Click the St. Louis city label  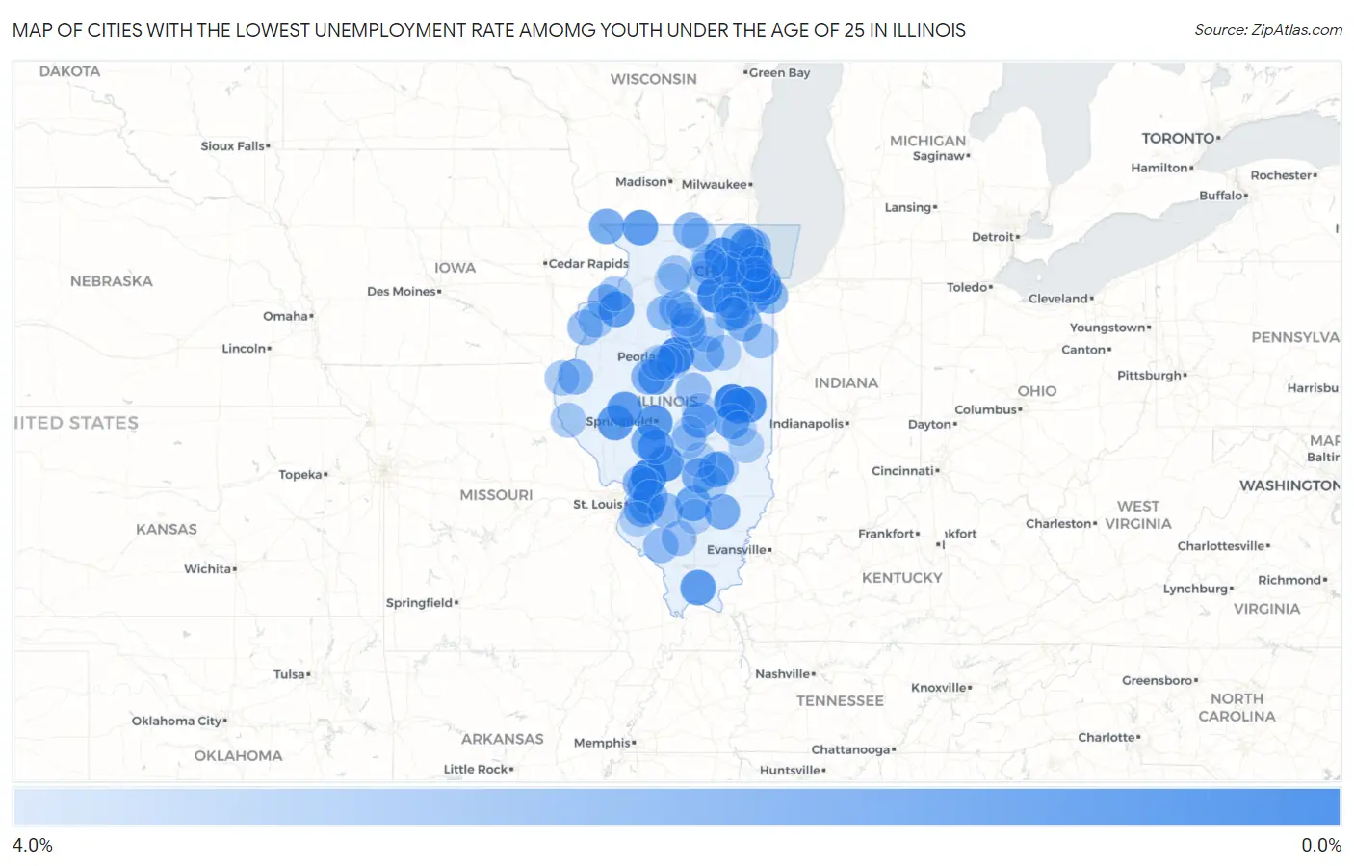599,504
